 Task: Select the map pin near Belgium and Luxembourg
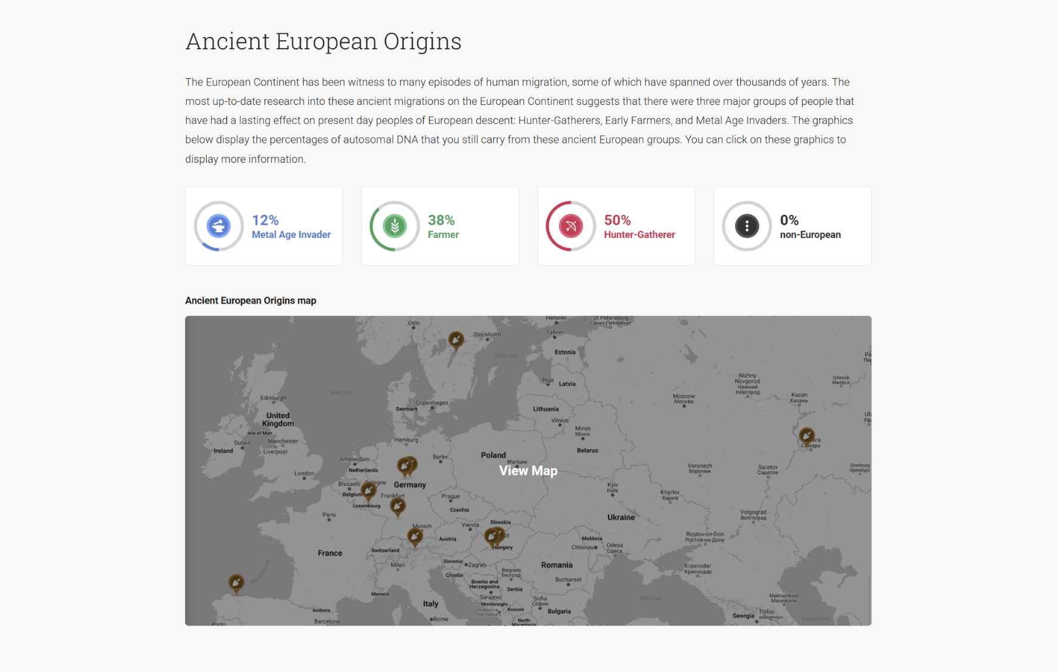[x=368, y=491]
